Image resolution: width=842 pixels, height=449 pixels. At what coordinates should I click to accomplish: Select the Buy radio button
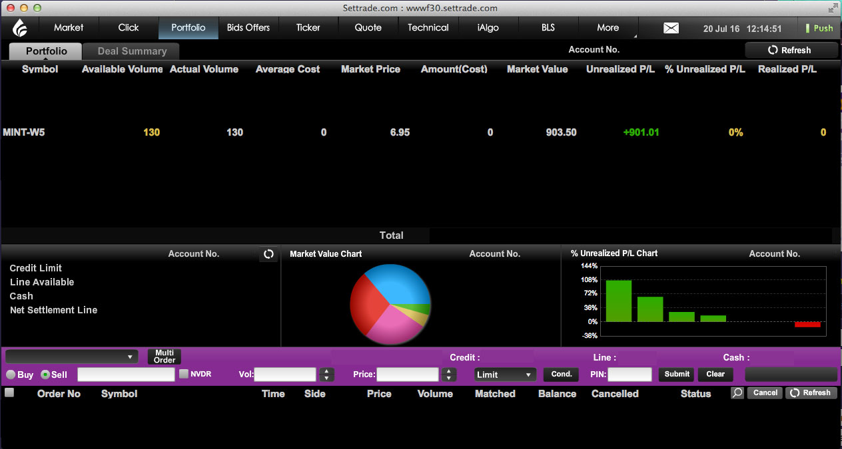[11, 374]
